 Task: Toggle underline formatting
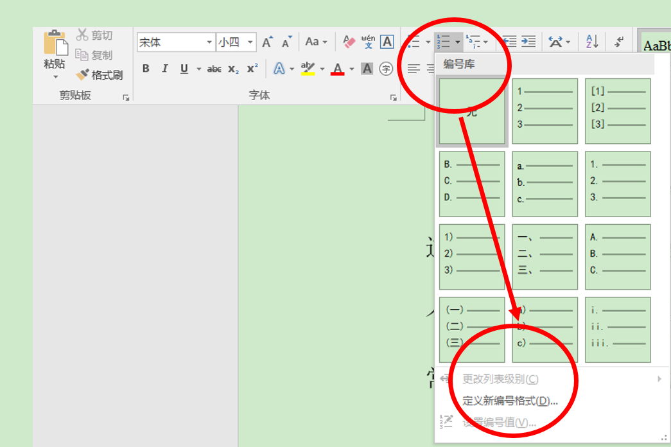click(x=184, y=69)
